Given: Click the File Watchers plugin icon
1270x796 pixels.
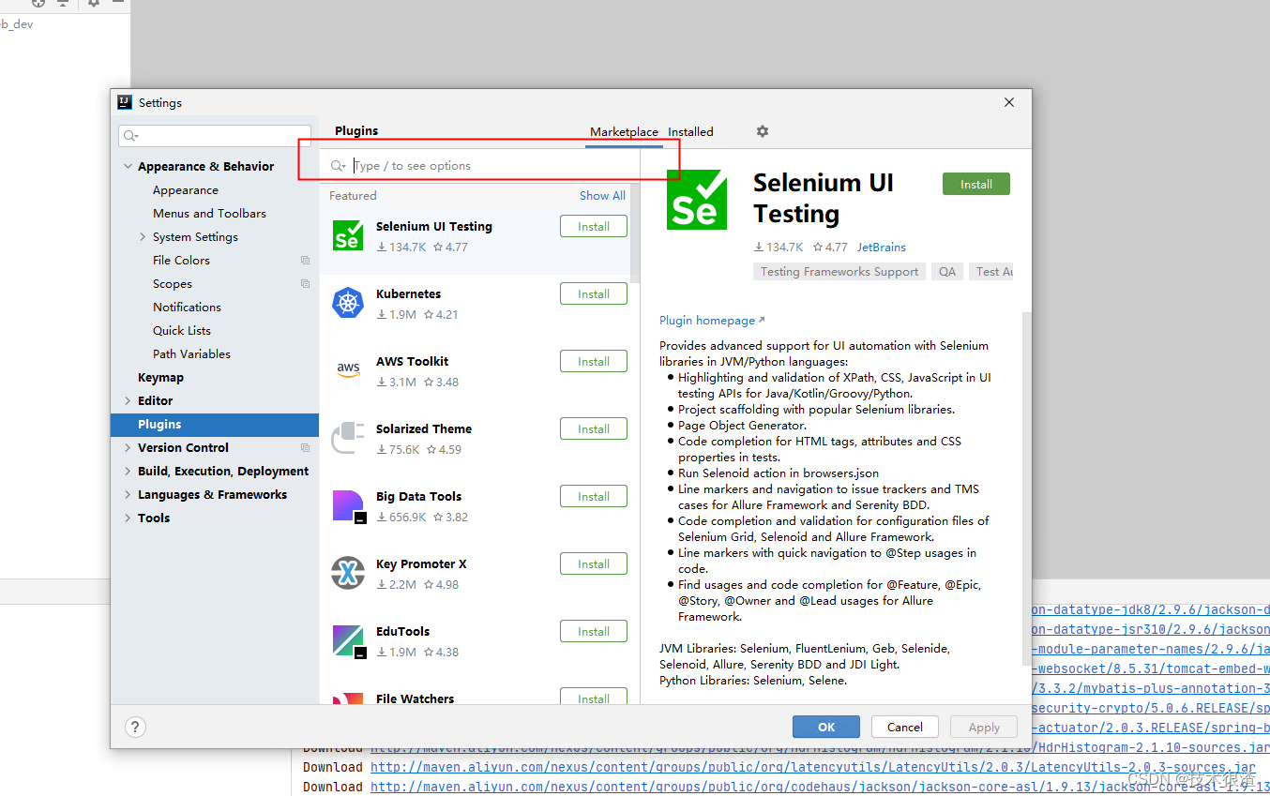Looking at the screenshot, I should tap(348, 698).
